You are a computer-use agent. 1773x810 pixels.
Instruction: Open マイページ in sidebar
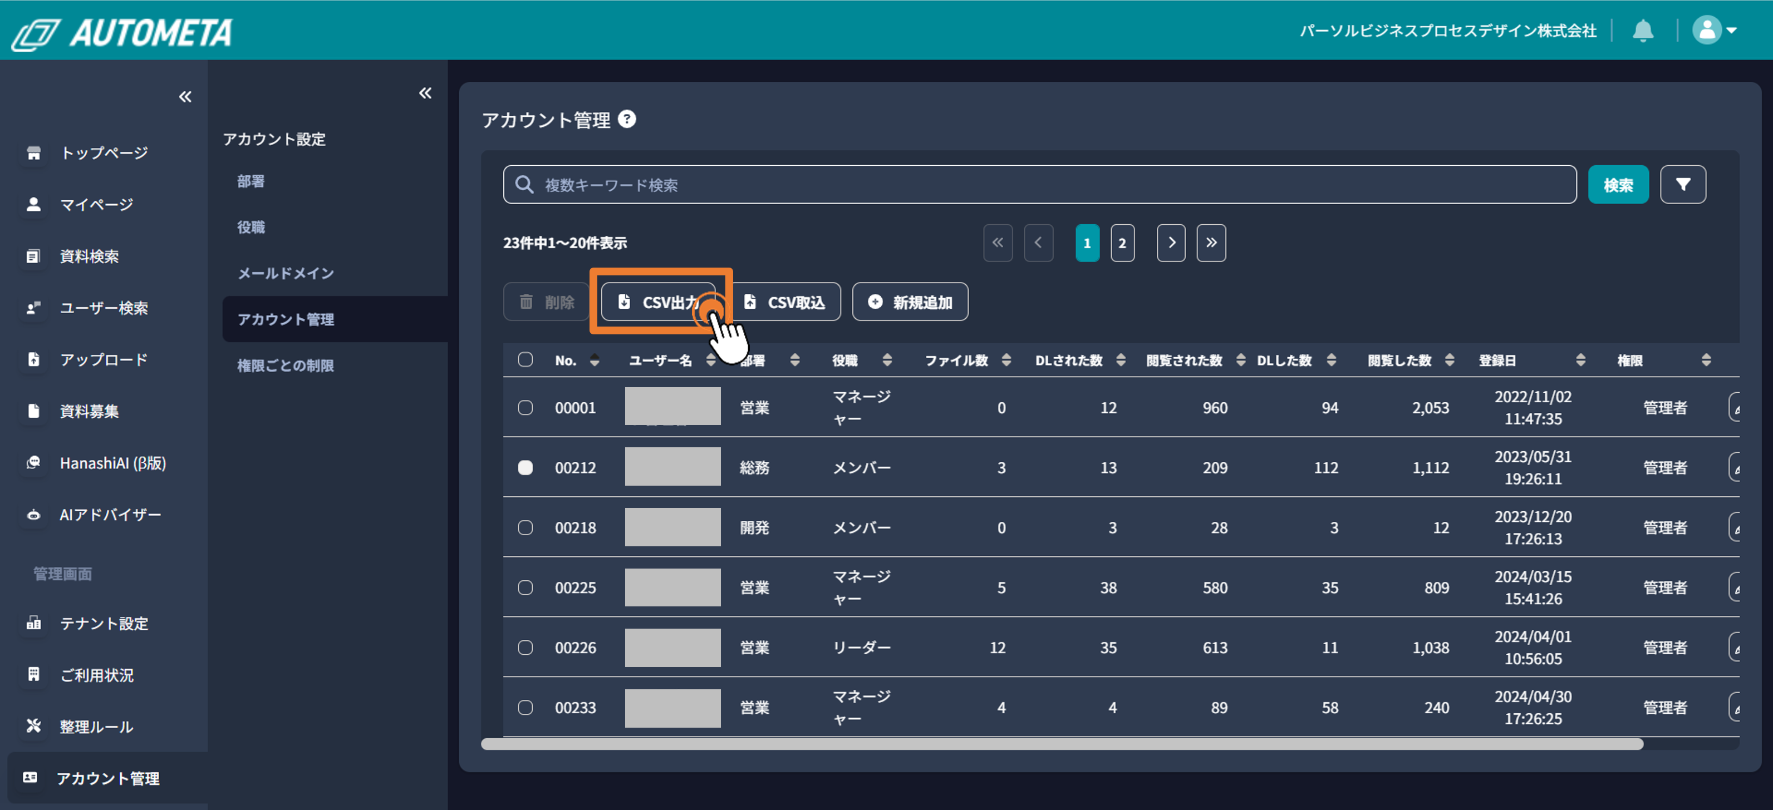(x=96, y=204)
